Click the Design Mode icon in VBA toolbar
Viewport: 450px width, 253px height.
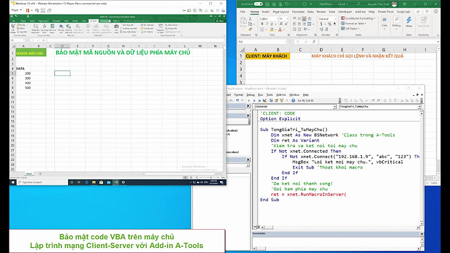click(x=264, y=101)
